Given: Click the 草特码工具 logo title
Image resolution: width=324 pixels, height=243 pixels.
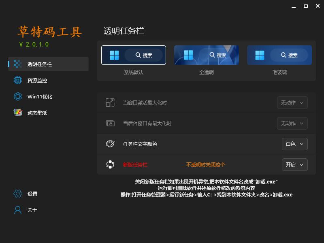Looking at the screenshot, I should (49, 32).
